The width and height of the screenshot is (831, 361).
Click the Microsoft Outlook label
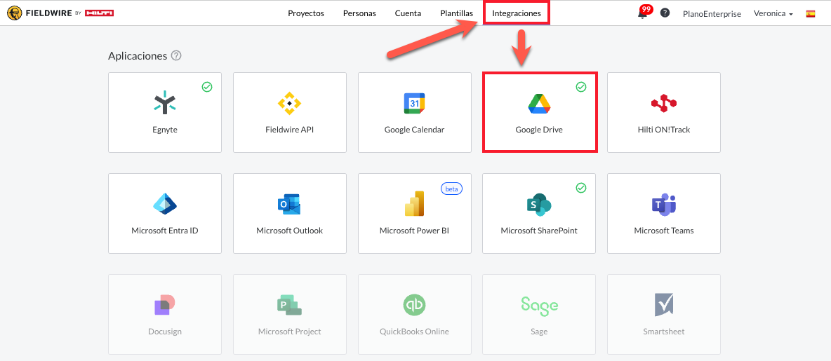pos(289,230)
